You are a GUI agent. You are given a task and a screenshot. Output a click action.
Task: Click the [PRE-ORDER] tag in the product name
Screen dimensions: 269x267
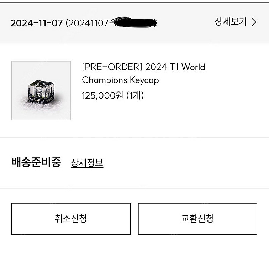click(112, 67)
